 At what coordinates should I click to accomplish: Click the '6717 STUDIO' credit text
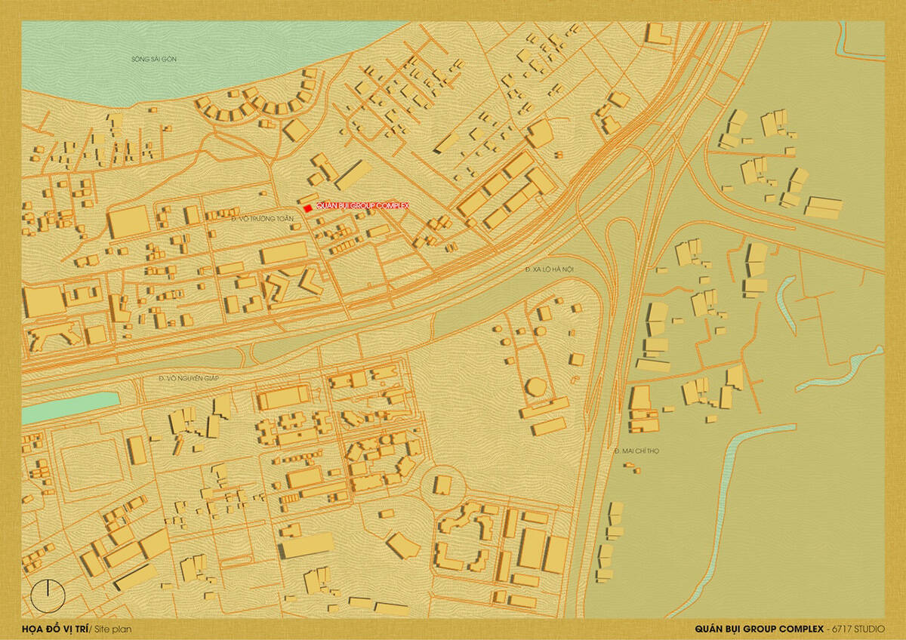(x=857, y=628)
